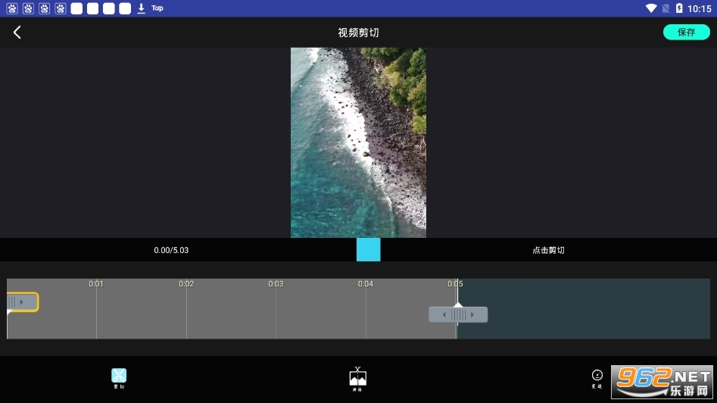The width and height of the screenshot is (717, 403).
Task: Select the yellow start trim handle
Action: click(x=23, y=302)
